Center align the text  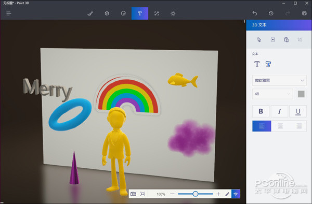pyautogui.click(x=280, y=126)
